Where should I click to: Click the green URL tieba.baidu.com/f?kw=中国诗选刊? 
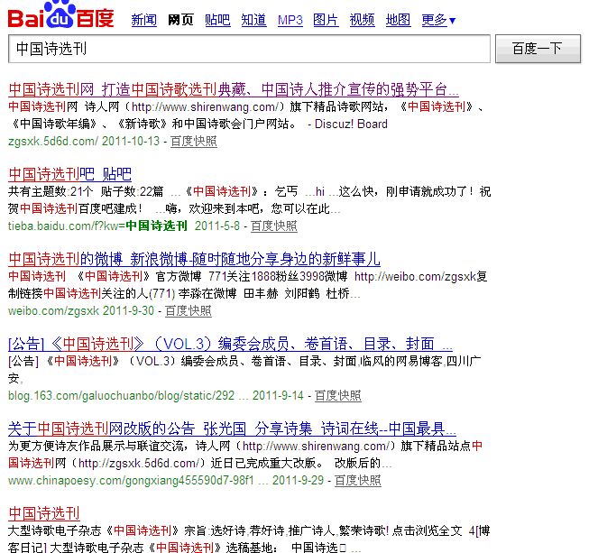pyautogui.click(x=97, y=226)
